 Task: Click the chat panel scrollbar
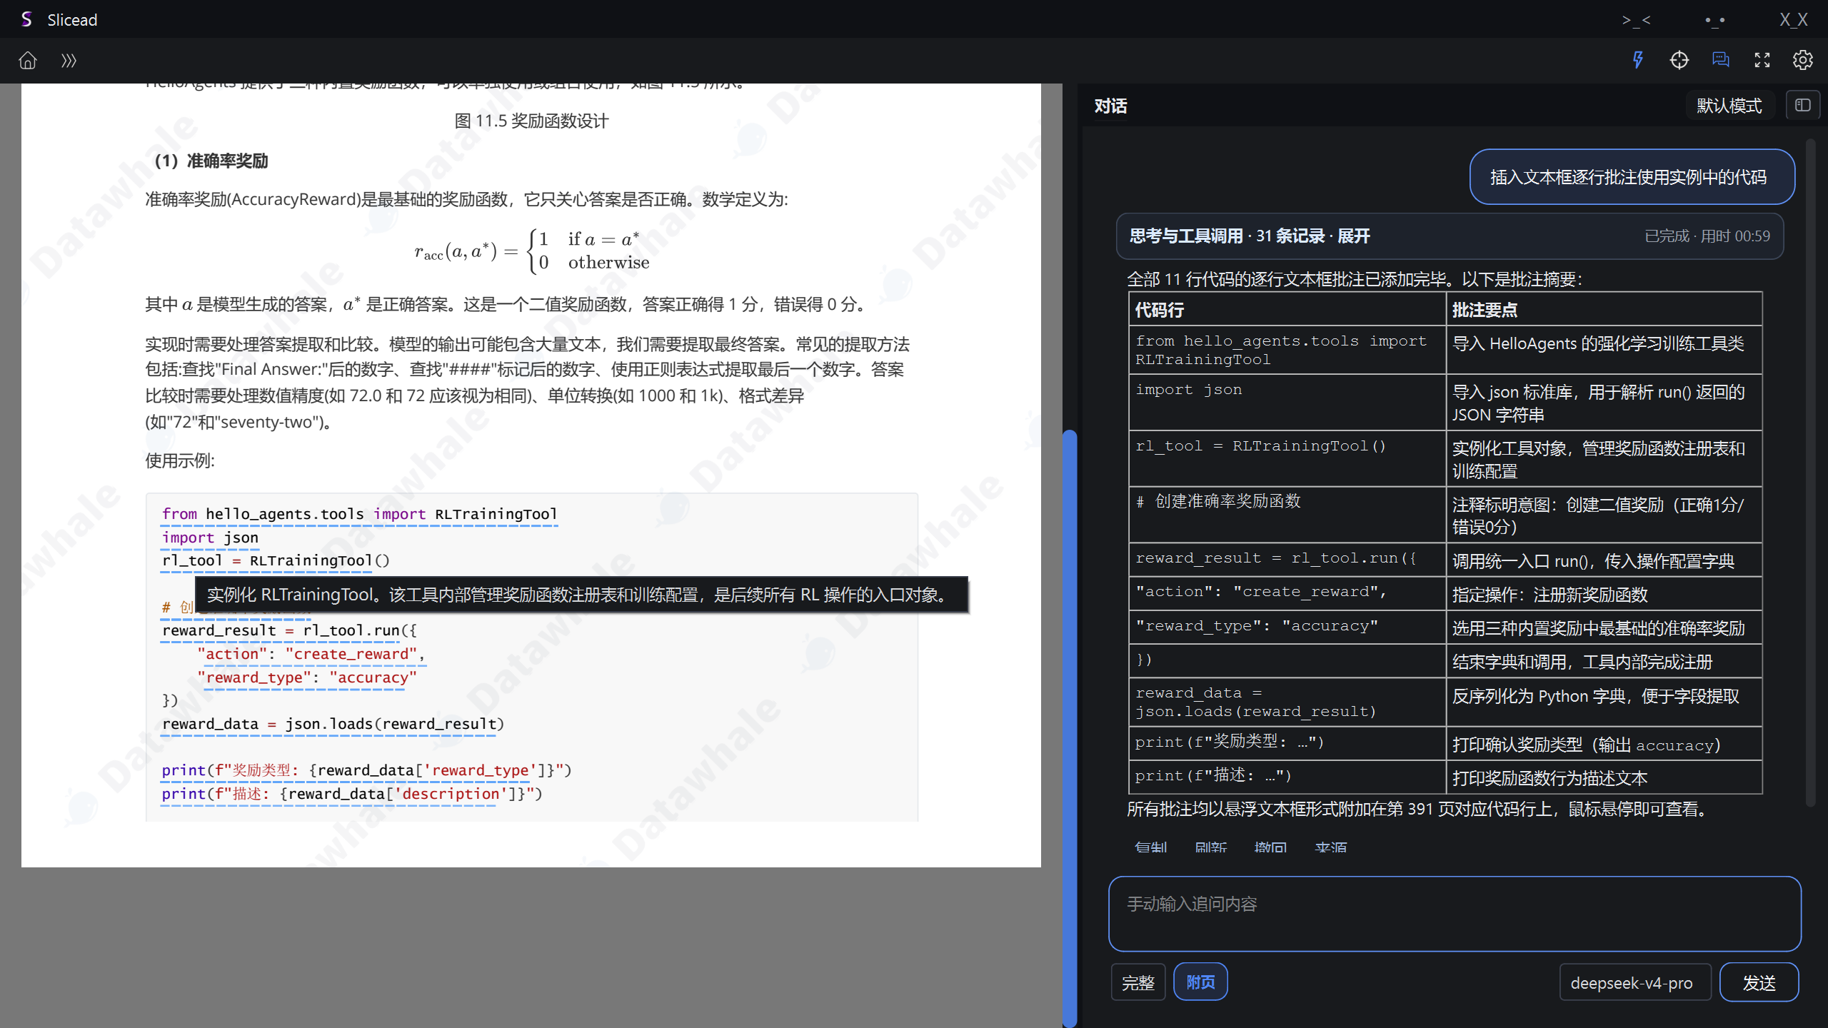tap(1810, 471)
